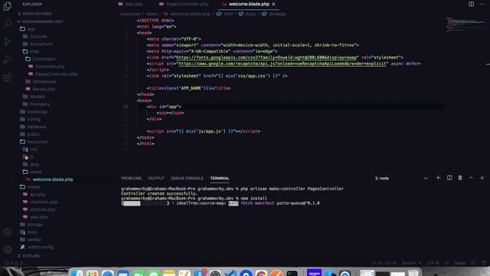
Task: Select the welcome.blade.php editor tab
Action: [249, 4]
